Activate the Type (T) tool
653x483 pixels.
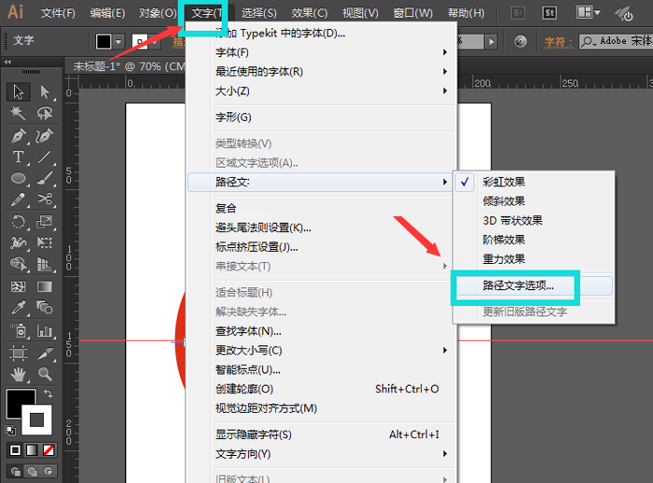[18, 157]
